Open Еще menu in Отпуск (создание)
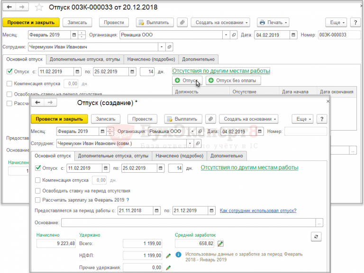Screen dimensions: 364x273 [302, 119]
